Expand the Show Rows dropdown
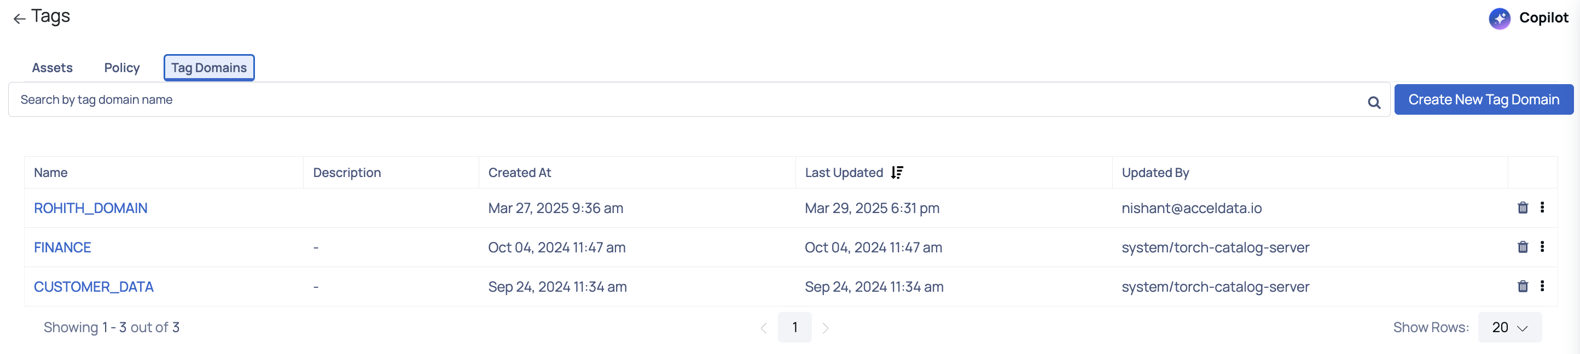Screen dimensions: 1580x354 click(x=1509, y=327)
